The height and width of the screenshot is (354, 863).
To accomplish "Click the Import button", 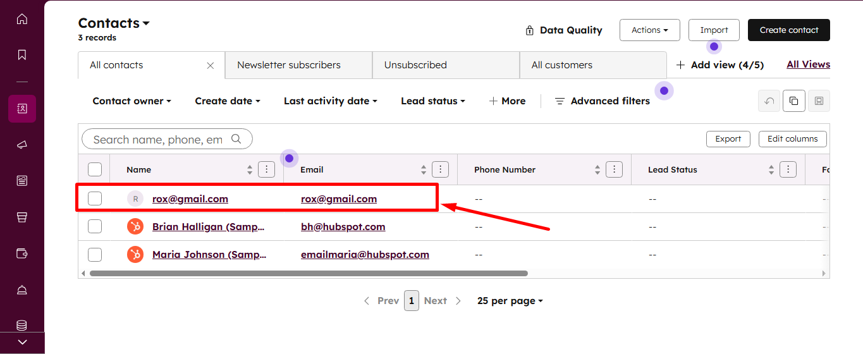I will [714, 30].
